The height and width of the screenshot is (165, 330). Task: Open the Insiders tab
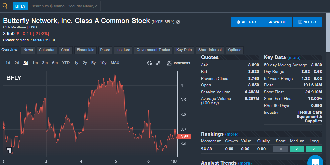tap(123, 50)
